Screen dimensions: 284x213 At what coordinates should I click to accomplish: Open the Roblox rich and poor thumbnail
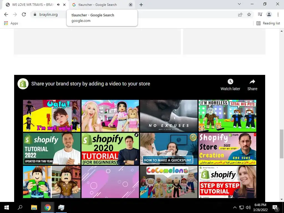(x=52, y=182)
